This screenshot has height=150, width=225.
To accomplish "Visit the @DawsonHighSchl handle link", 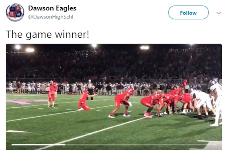I will tap(51, 17).
